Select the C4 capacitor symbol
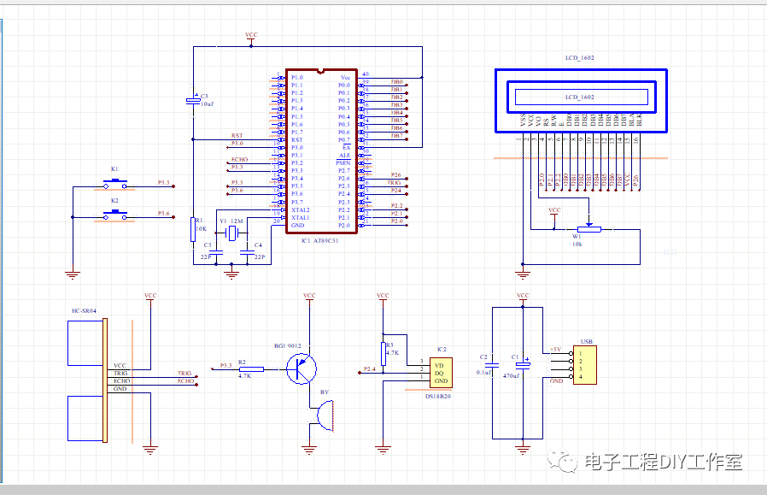 (248, 253)
